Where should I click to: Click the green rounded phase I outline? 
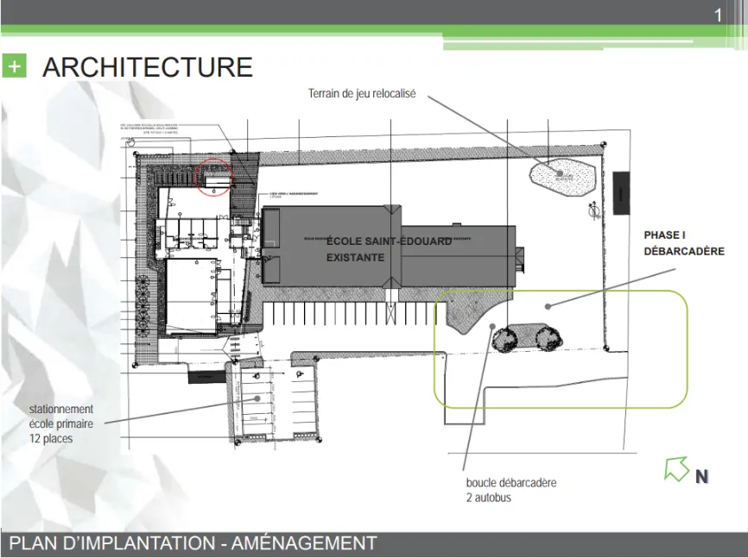tap(561, 349)
